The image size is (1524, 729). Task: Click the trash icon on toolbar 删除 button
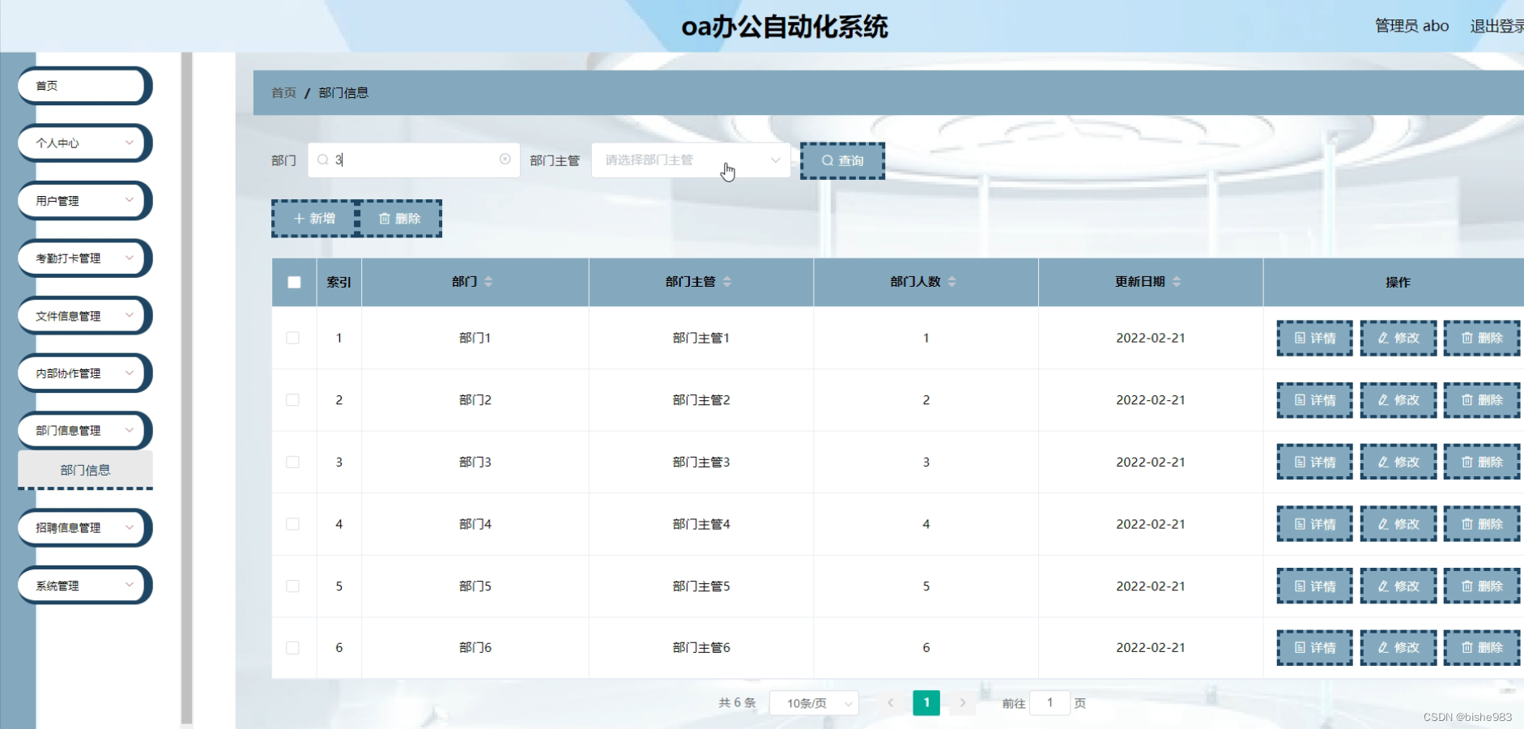(385, 217)
